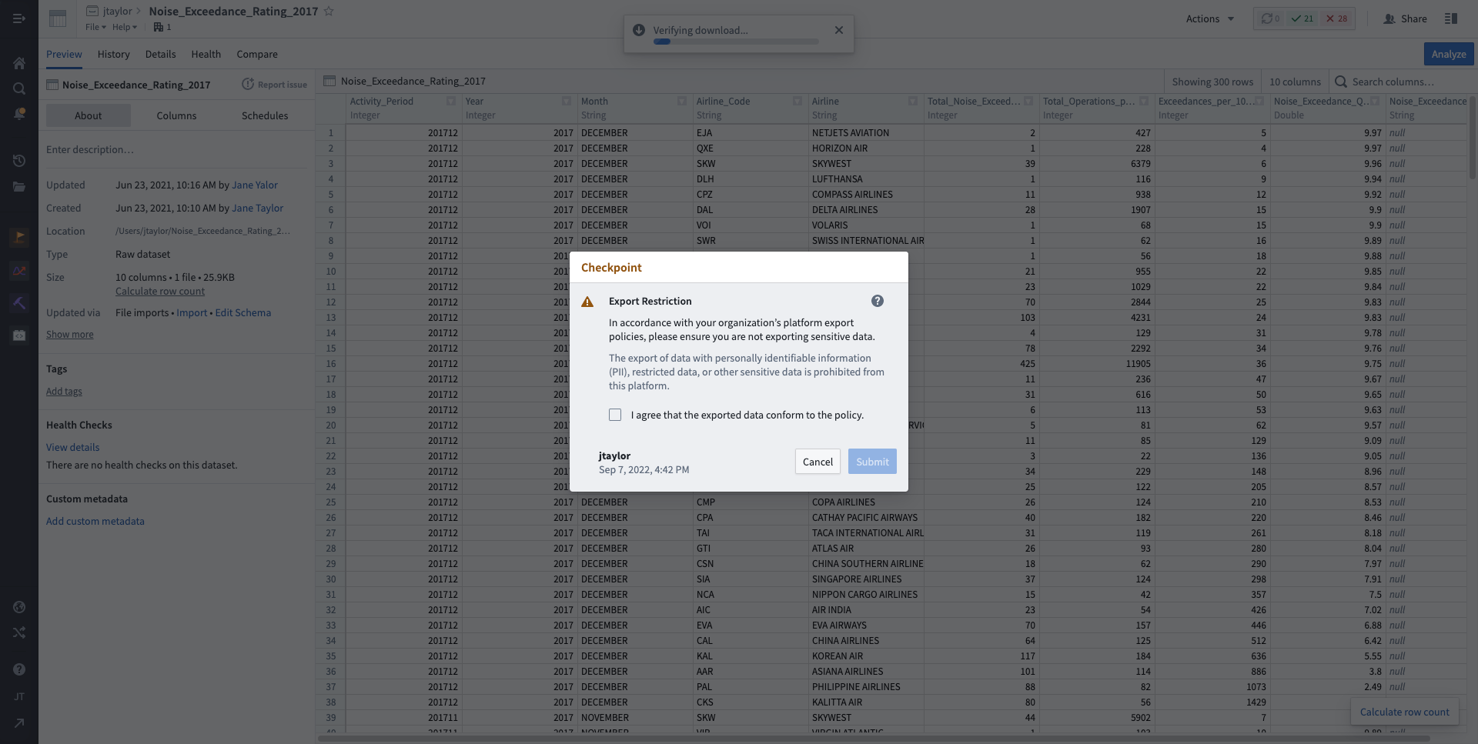
Task: Open Activity_Period column dropdown arrow
Action: pyautogui.click(x=451, y=101)
